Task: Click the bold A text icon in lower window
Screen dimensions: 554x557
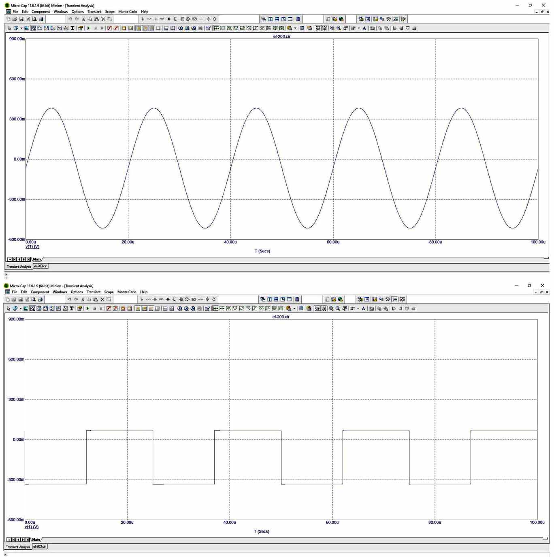Action: click(363, 309)
